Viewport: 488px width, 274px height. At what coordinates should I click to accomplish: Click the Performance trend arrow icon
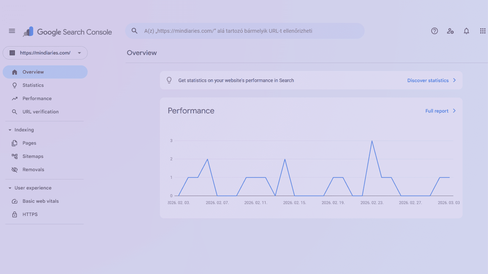click(14, 98)
